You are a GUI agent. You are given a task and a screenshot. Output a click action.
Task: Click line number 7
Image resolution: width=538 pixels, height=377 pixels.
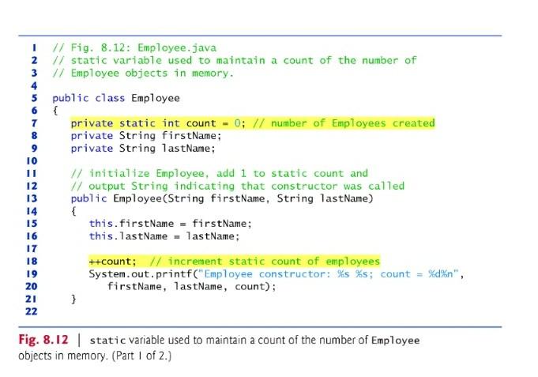click(x=34, y=123)
